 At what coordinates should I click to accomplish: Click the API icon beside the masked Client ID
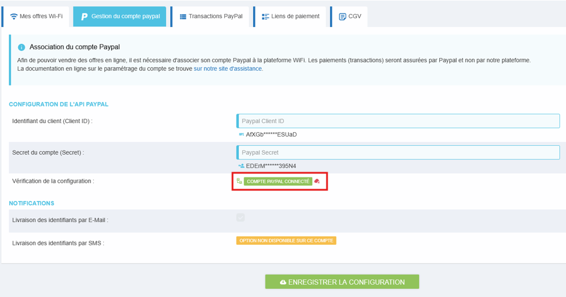tap(241, 135)
